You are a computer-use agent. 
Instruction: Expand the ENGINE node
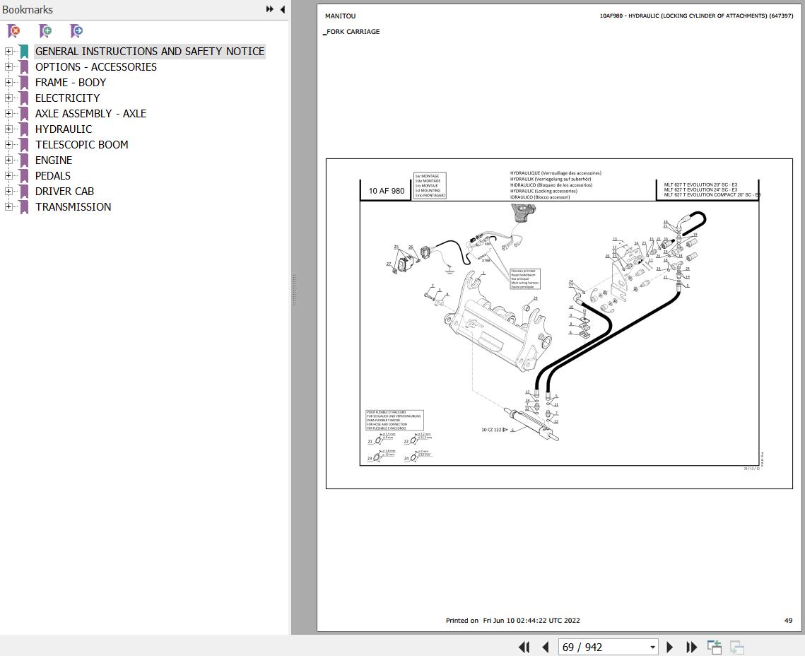8,160
